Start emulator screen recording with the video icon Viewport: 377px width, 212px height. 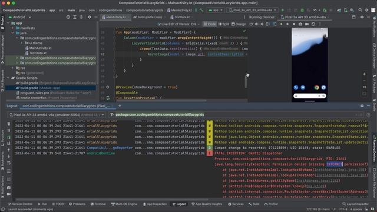pos(307,24)
